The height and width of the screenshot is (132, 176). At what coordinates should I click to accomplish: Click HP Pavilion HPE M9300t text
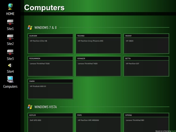coord(88,120)
